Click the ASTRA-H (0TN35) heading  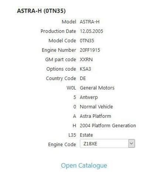(41, 11)
